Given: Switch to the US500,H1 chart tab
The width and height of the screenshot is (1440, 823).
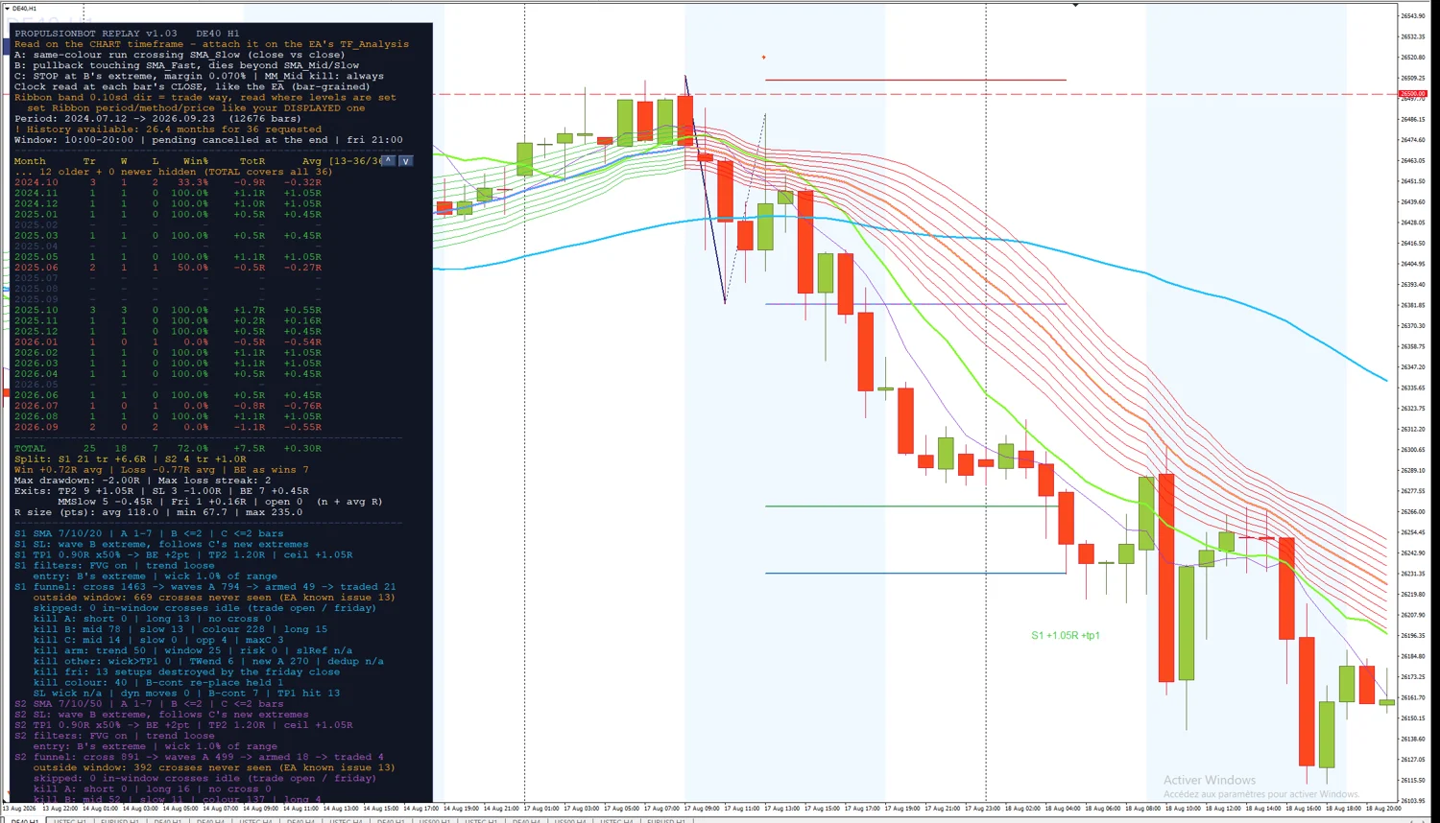Looking at the screenshot, I should (x=434, y=820).
